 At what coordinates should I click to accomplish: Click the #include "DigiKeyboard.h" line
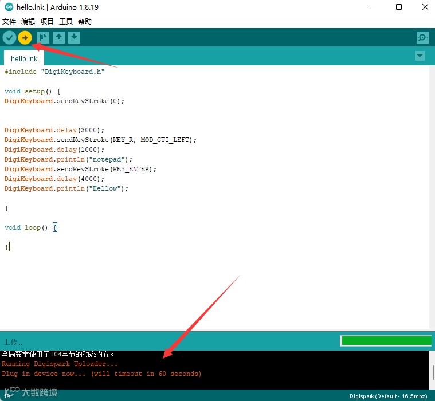coord(54,72)
